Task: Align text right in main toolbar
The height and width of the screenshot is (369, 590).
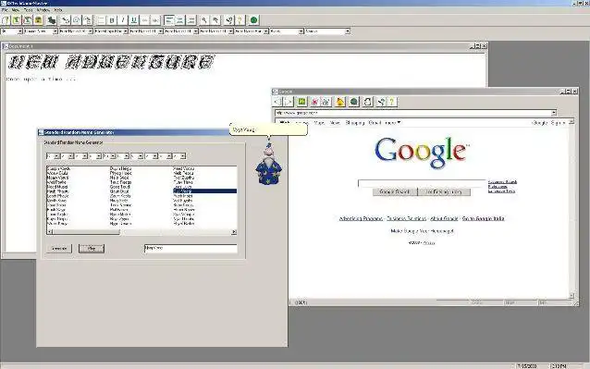Action: coord(191,20)
